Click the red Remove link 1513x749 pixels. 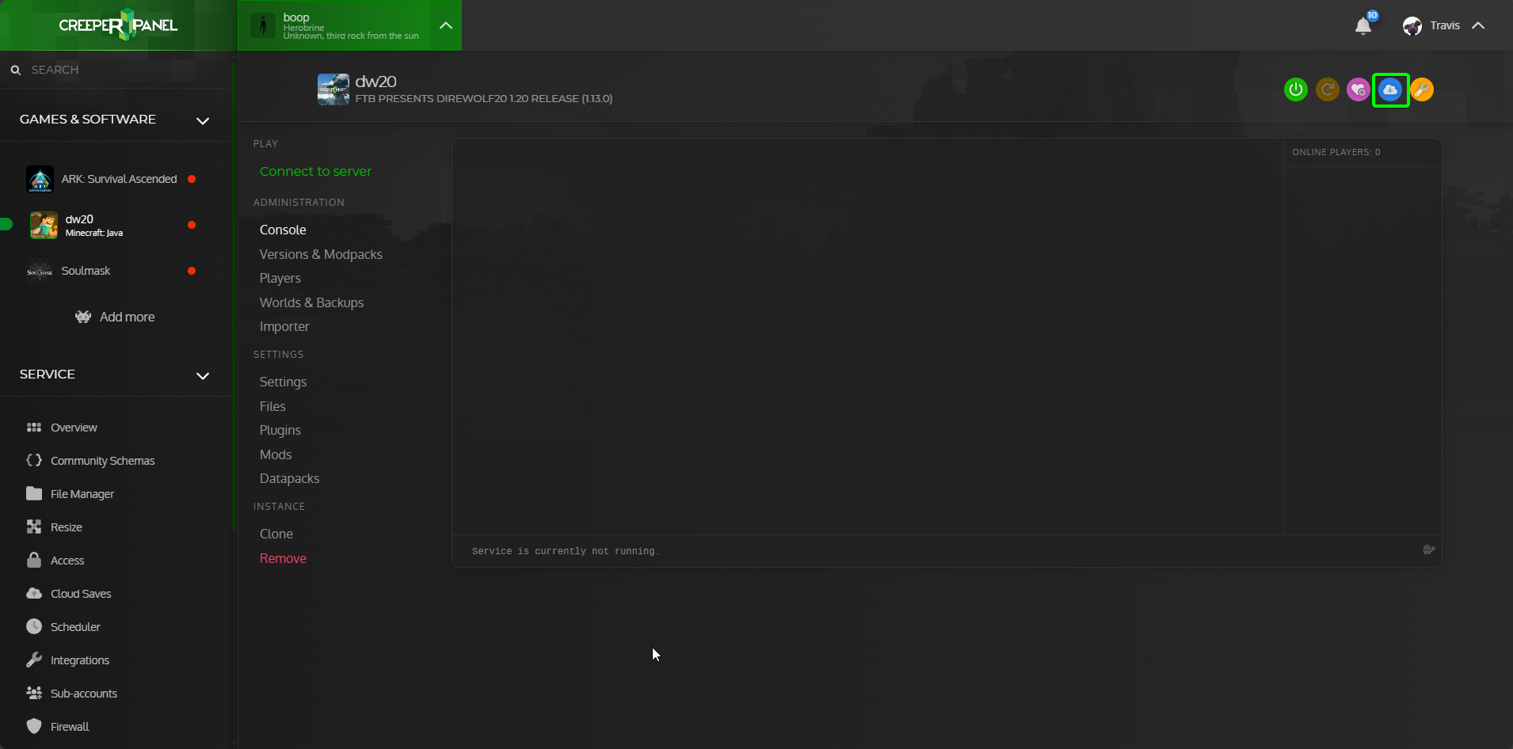[283, 558]
